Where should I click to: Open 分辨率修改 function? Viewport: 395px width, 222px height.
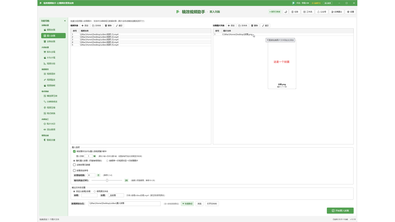pos(53,102)
